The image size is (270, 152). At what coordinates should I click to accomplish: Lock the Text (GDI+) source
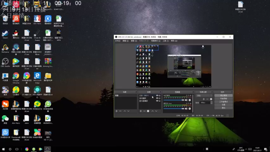point(160,96)
